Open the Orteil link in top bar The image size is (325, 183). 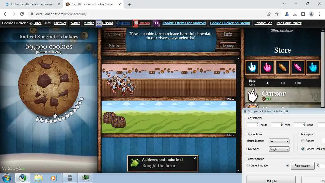[38, 23]
